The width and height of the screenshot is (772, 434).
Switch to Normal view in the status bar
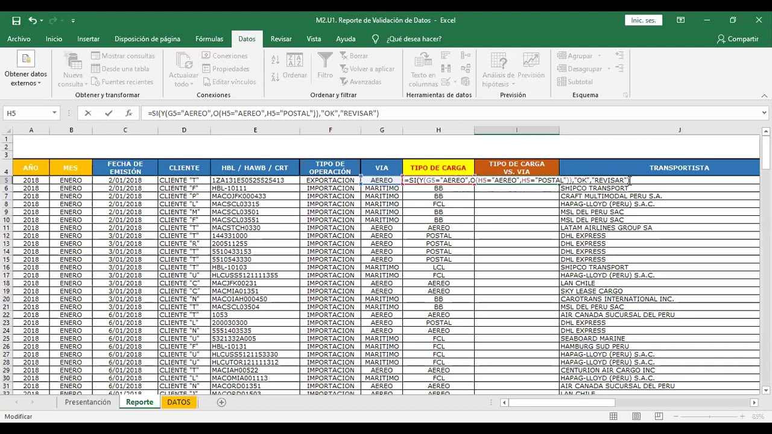[613, 417]
